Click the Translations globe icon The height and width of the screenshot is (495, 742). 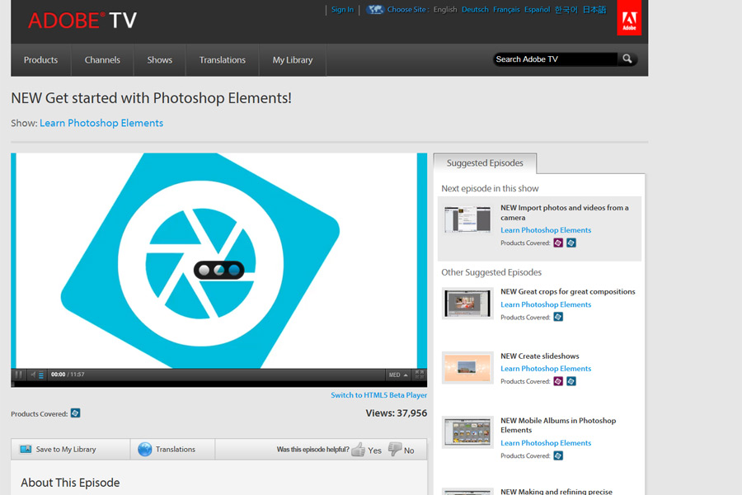[x=145, y=450]
